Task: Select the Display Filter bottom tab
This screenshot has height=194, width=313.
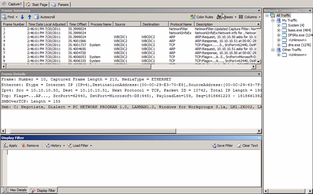Action: pyautogui.click(x=43, y=190)
